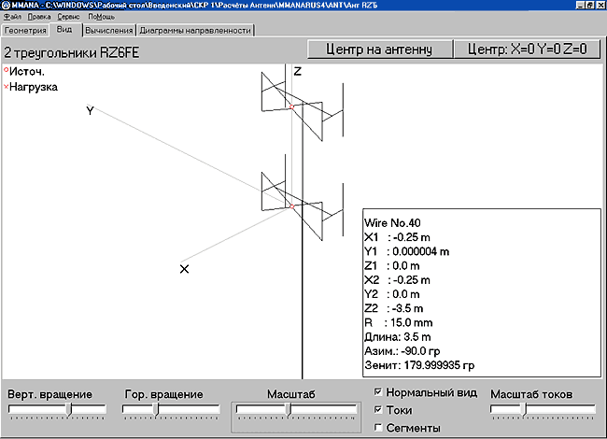Switch to the Геометрия tab
This screenshot has height=439, width=607.
coord(25,30)
